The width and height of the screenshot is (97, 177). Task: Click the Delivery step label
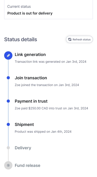click(23, 148)
